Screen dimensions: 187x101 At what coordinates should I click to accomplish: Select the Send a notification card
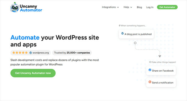161,83
